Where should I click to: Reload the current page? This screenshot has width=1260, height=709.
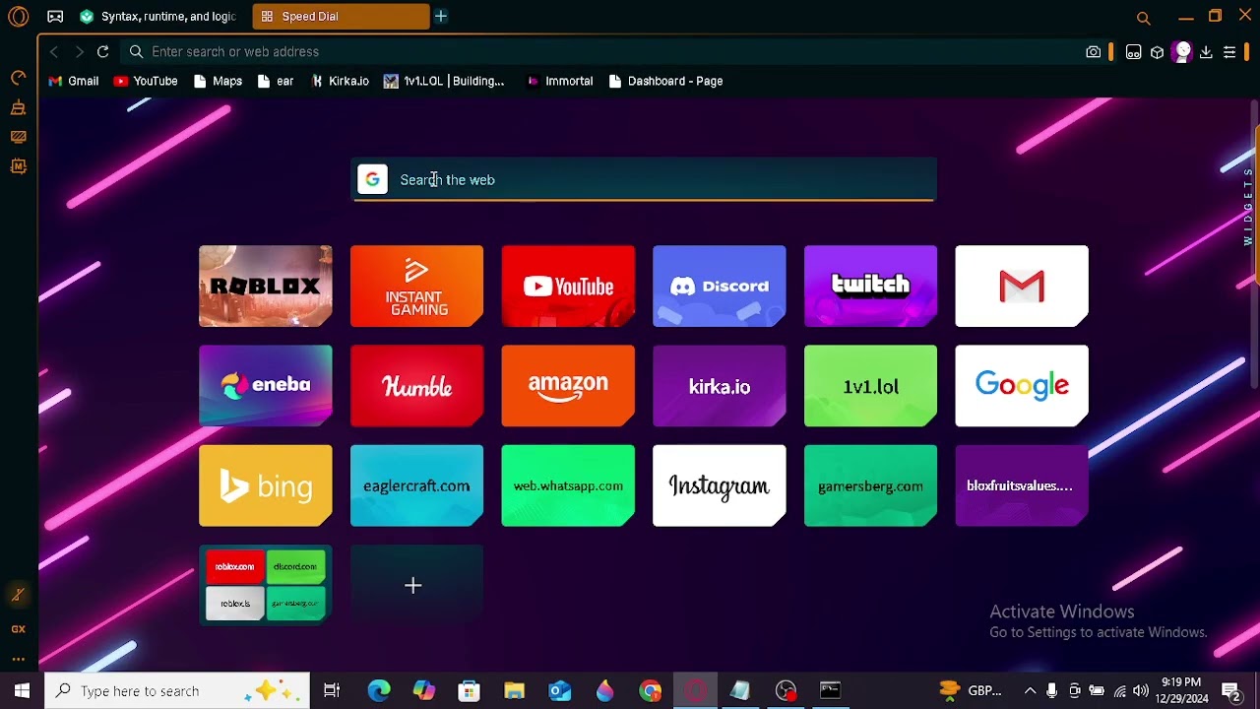(102, 51)
